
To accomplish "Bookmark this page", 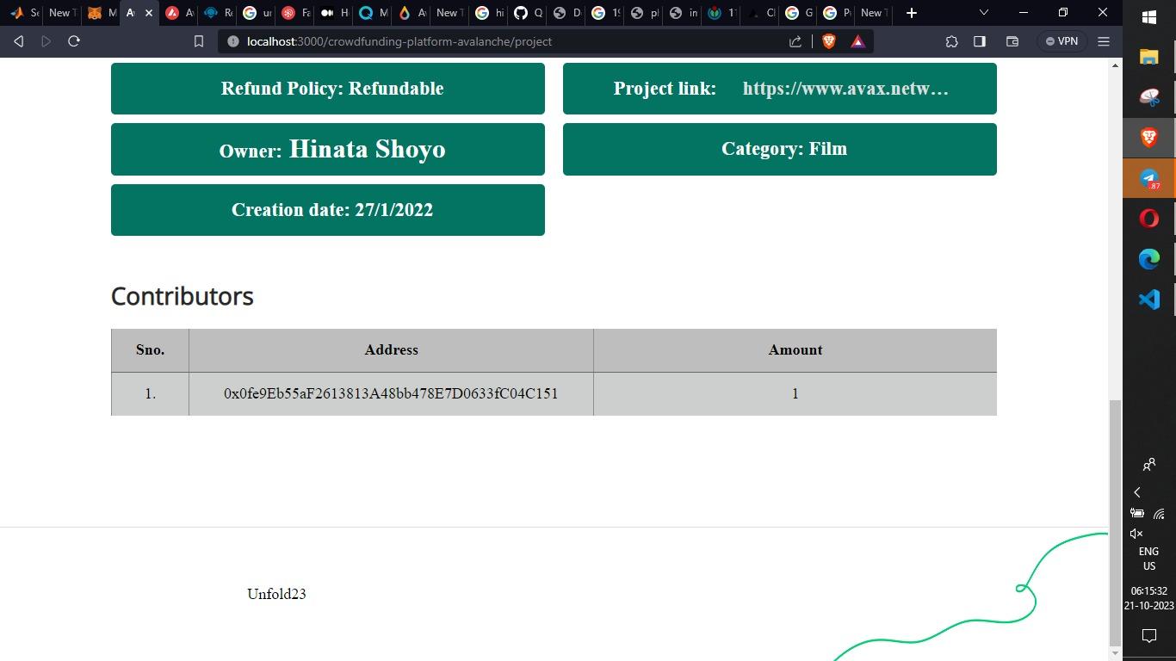I will pos(199,41).
